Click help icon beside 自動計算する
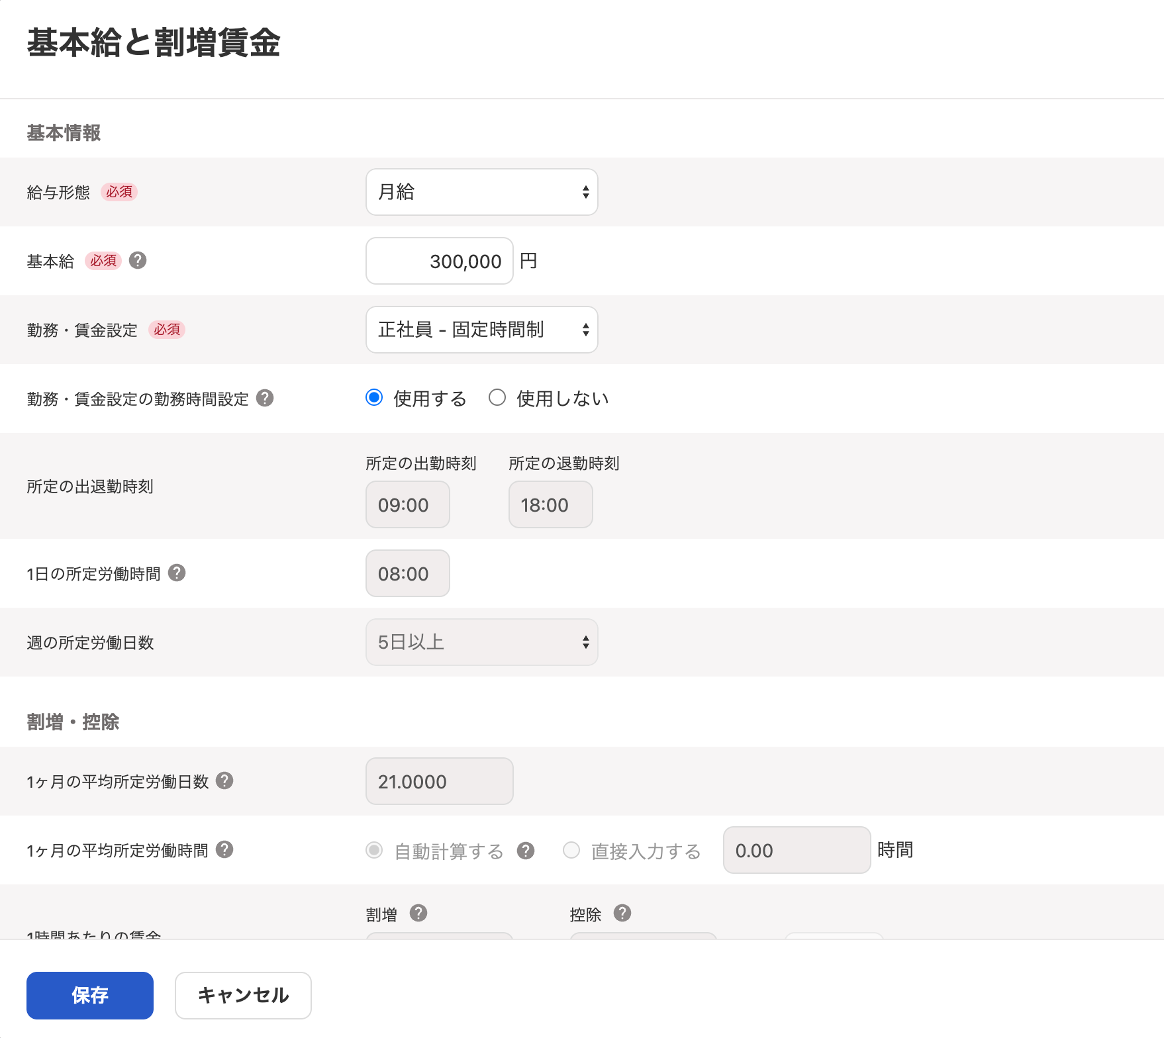Viewport: 1164px width, 1038px height. [526, 851]
